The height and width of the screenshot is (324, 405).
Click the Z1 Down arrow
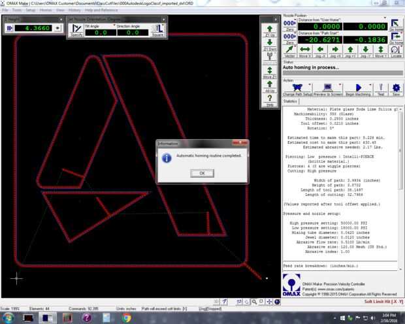click(270, 44)
